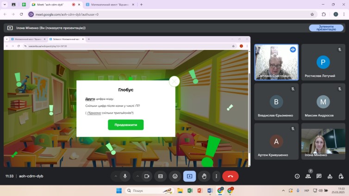The height and width of the screenshot is (196, 349).
Task: Raise hand in the meeting
Action: coord(204,176)
